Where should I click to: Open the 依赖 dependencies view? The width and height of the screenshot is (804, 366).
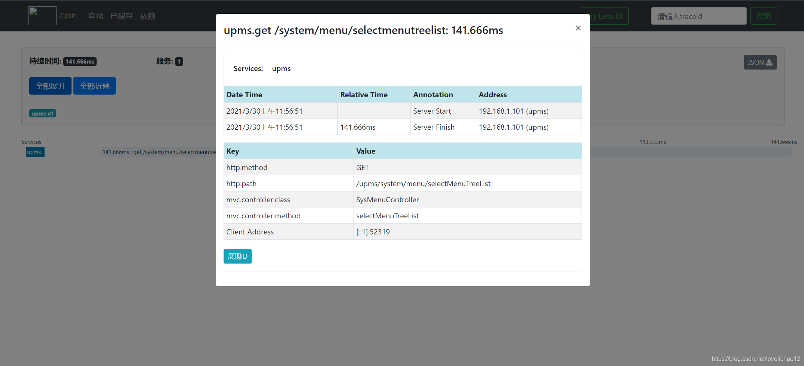coord(148,16)
